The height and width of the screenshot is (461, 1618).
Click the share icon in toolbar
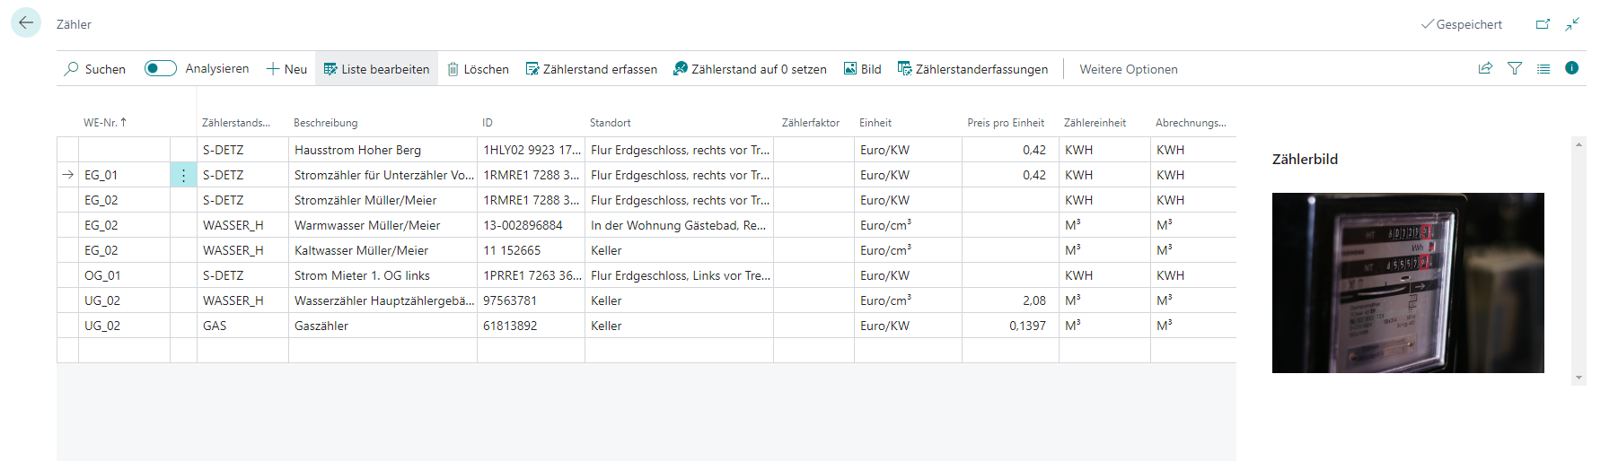[x=1485, y=68]
